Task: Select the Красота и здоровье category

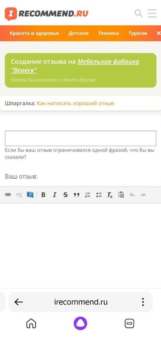Action: pyautogui.click(x=34, y=33)
